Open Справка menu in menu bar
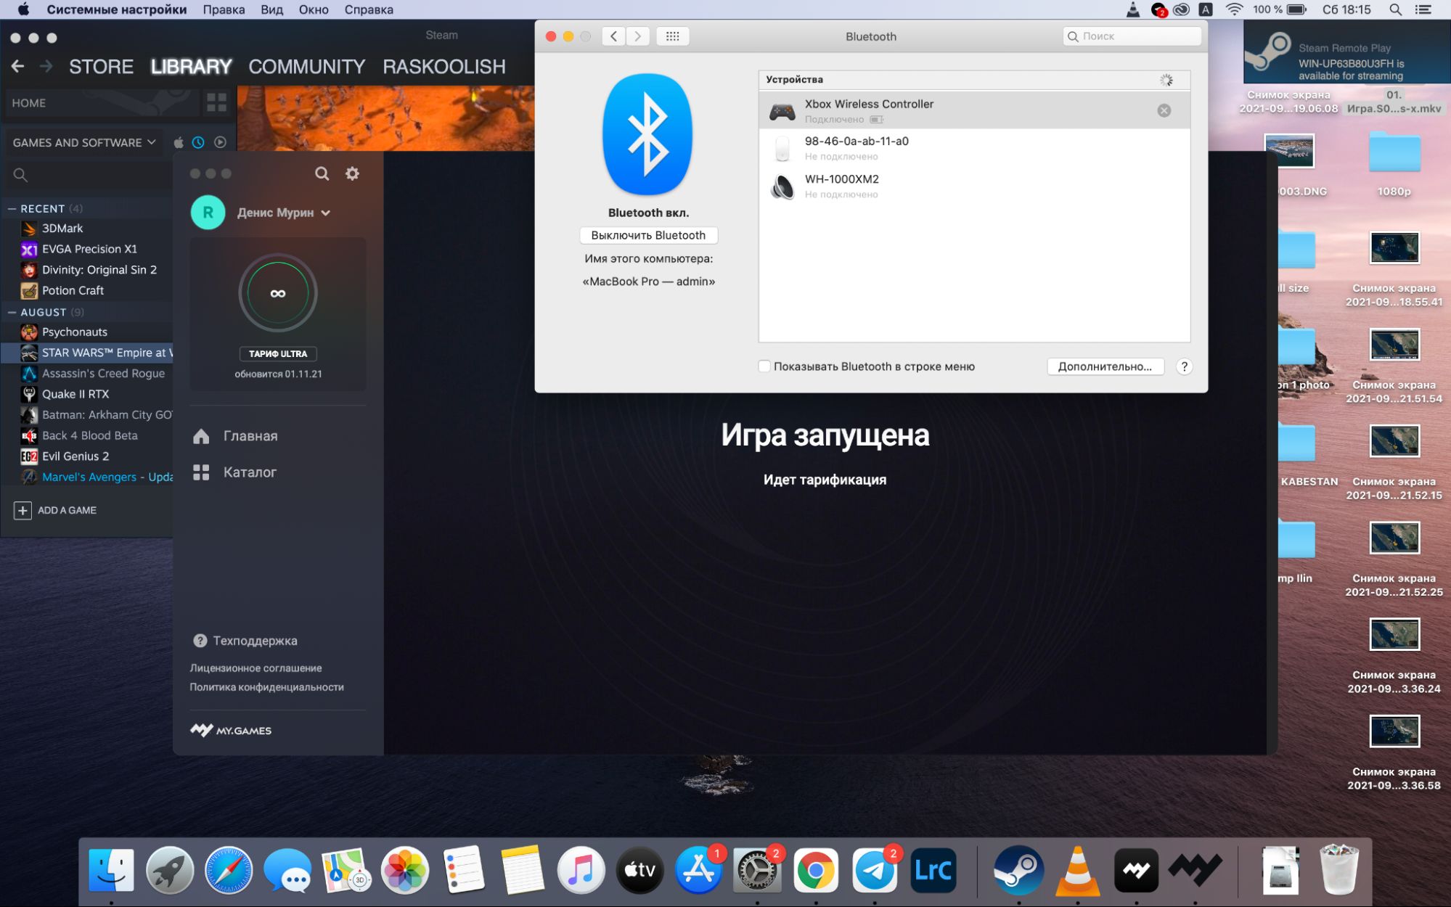Image resolution: width=1451 pixels, height=907 pixels. coord(369,9)
